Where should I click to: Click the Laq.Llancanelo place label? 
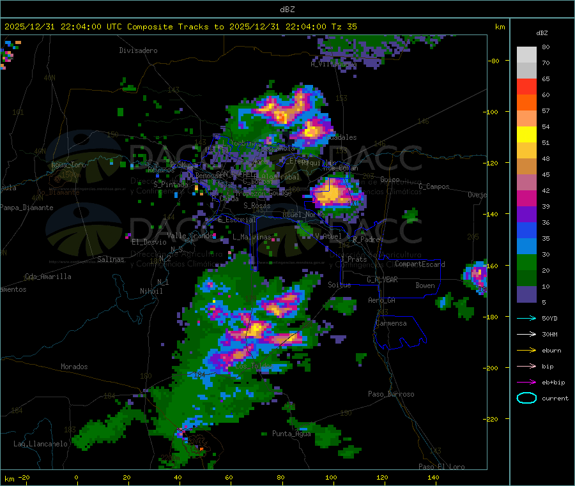(x=41, y=444)
